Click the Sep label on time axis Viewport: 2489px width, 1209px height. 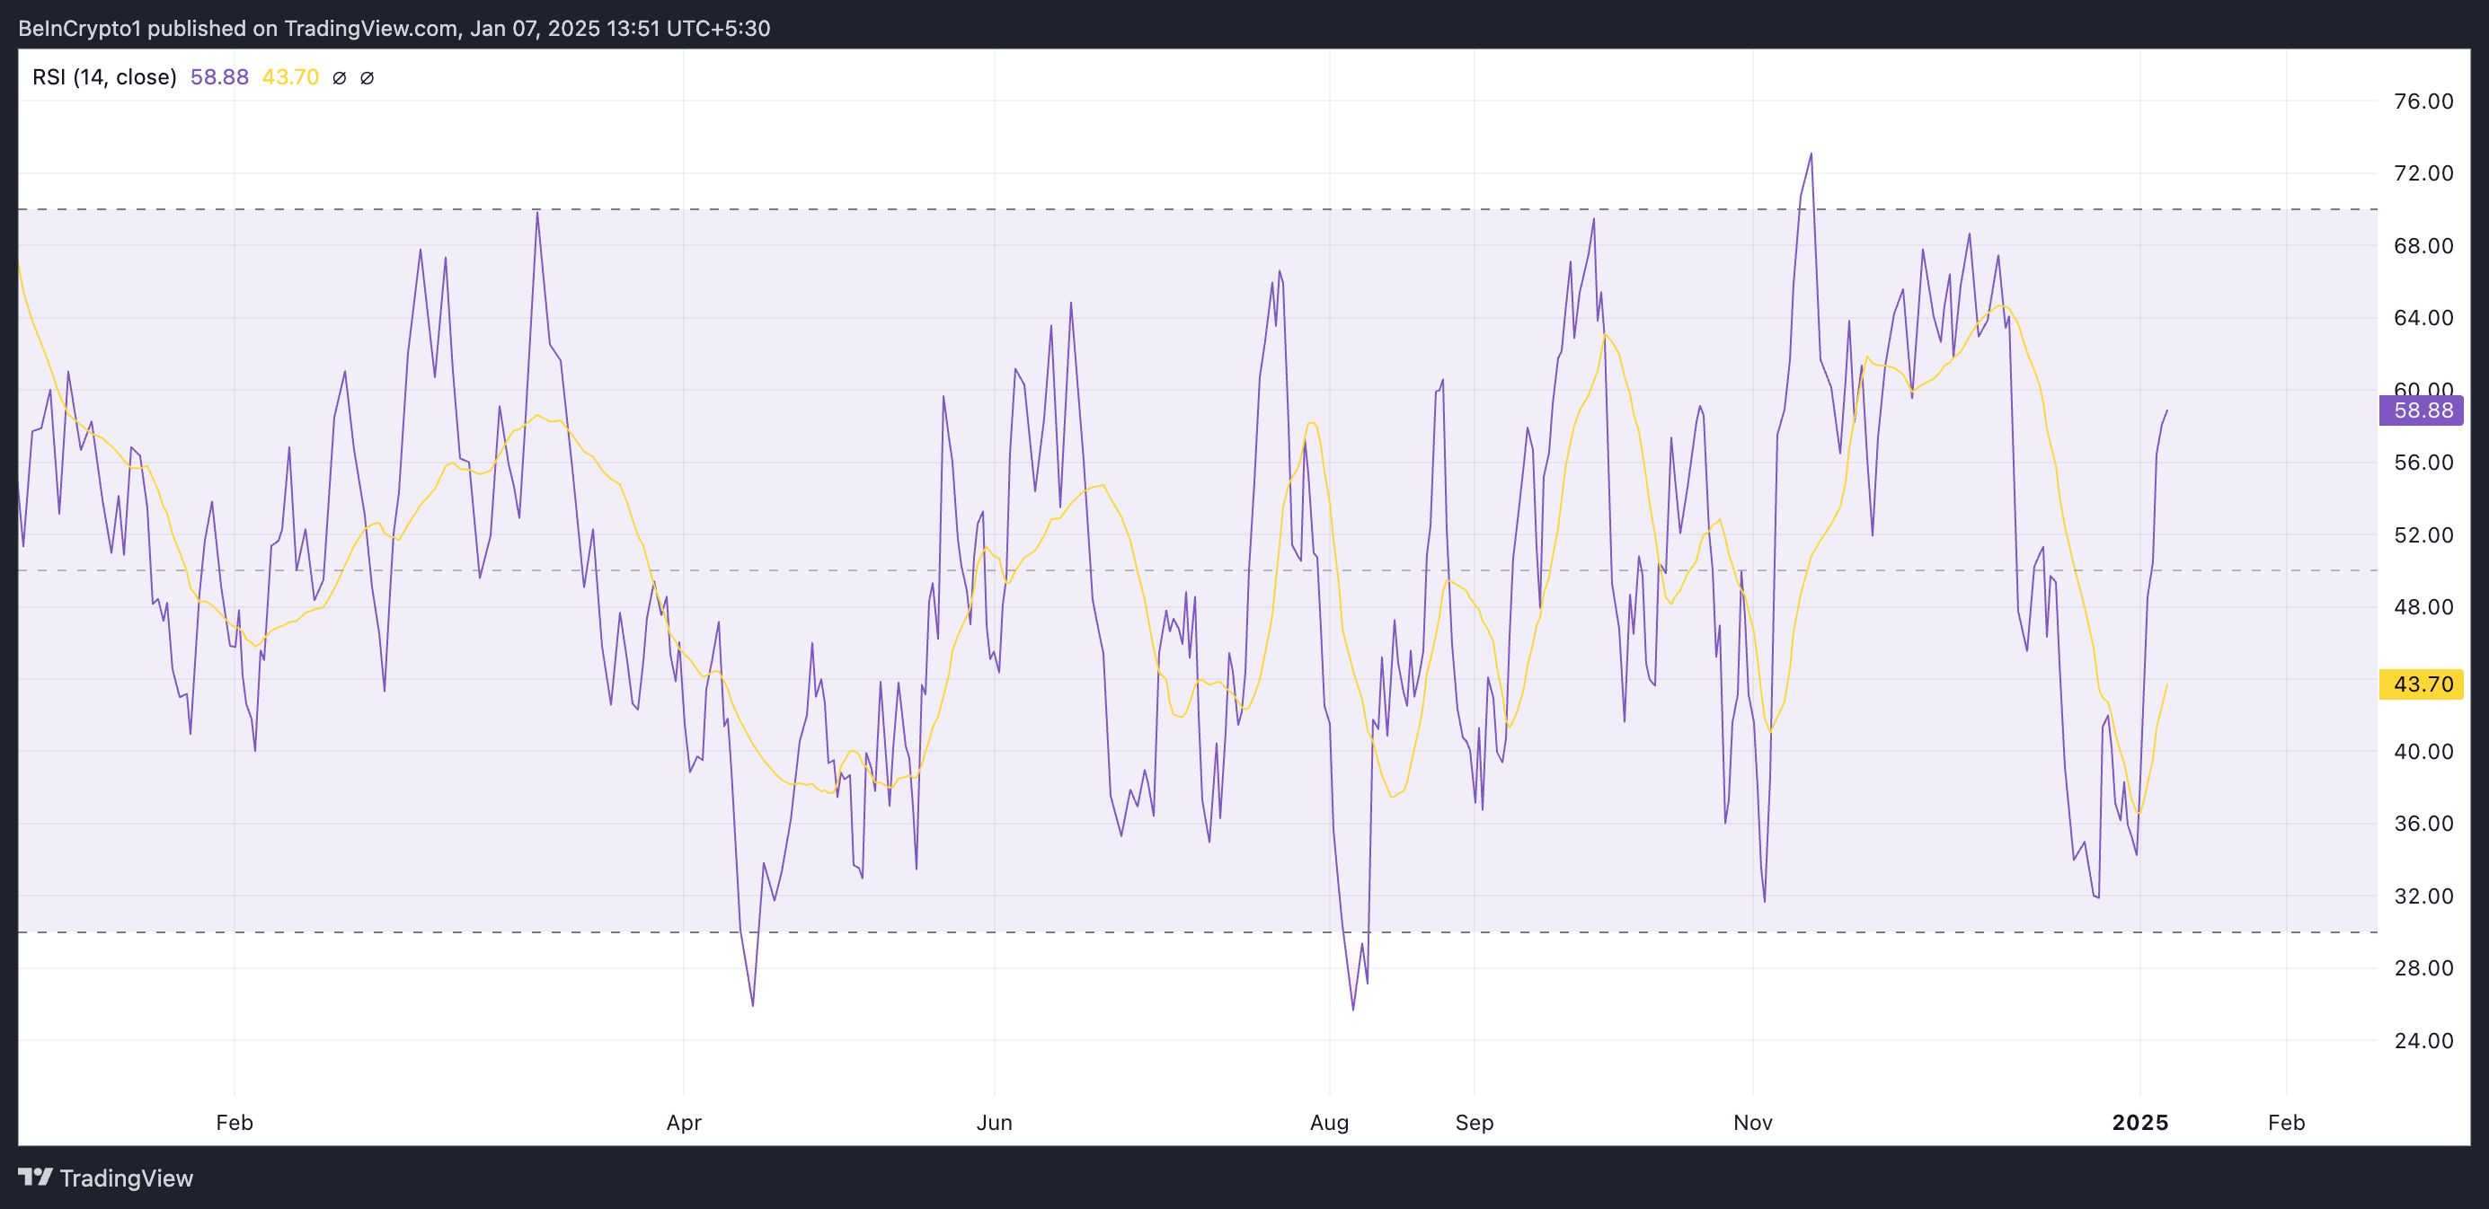[x=1475, y=1122]
